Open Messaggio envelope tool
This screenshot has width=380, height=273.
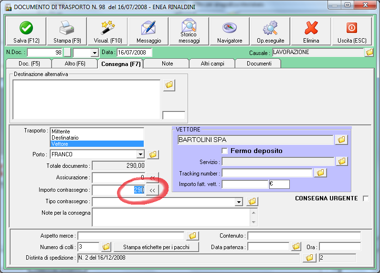point(148,31)
